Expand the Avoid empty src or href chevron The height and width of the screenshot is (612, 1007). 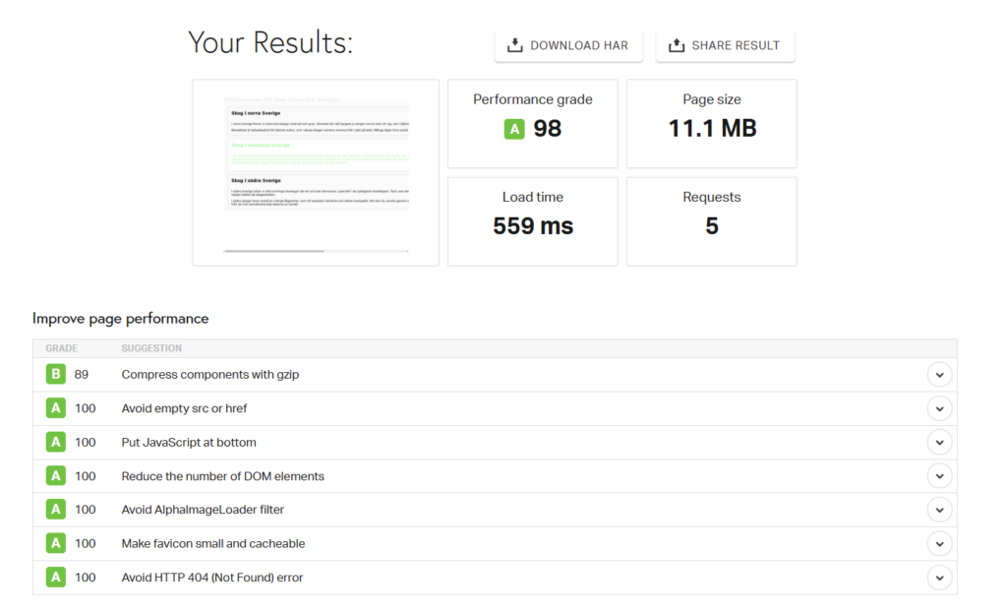pos(939,409)
